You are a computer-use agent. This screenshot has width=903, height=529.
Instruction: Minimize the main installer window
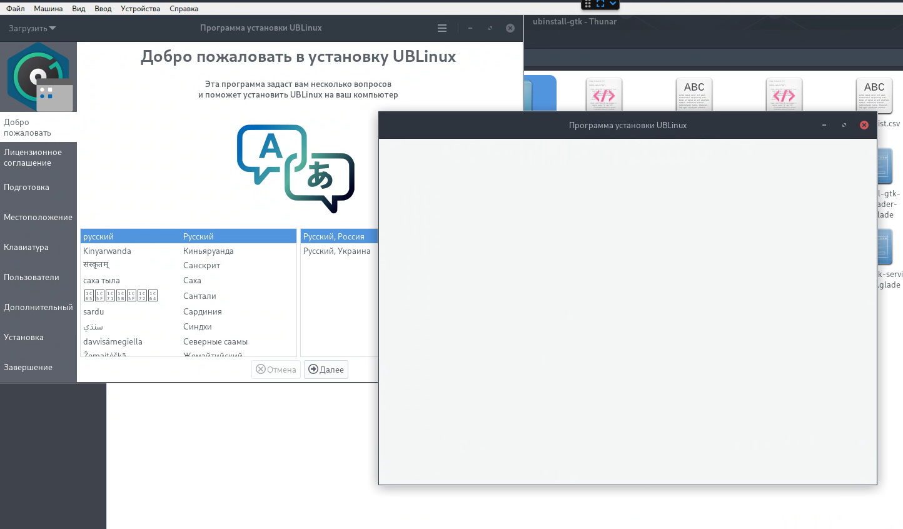pos(470,28)
